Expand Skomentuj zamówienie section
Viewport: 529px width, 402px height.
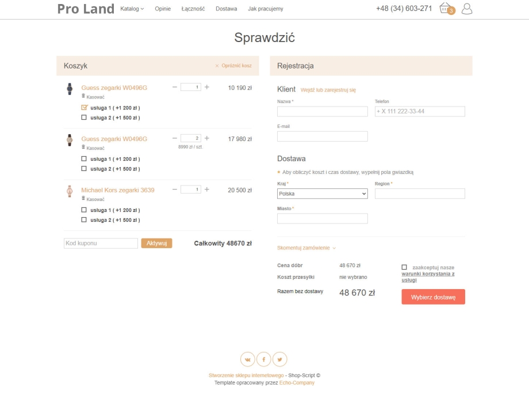tap(306, 248)
